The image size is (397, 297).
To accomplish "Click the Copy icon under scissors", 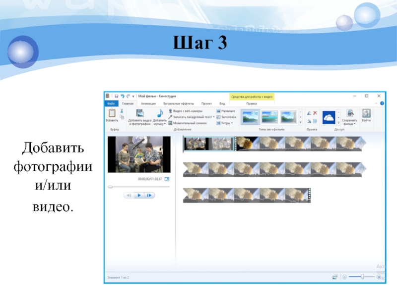I will tap(122, 117).
